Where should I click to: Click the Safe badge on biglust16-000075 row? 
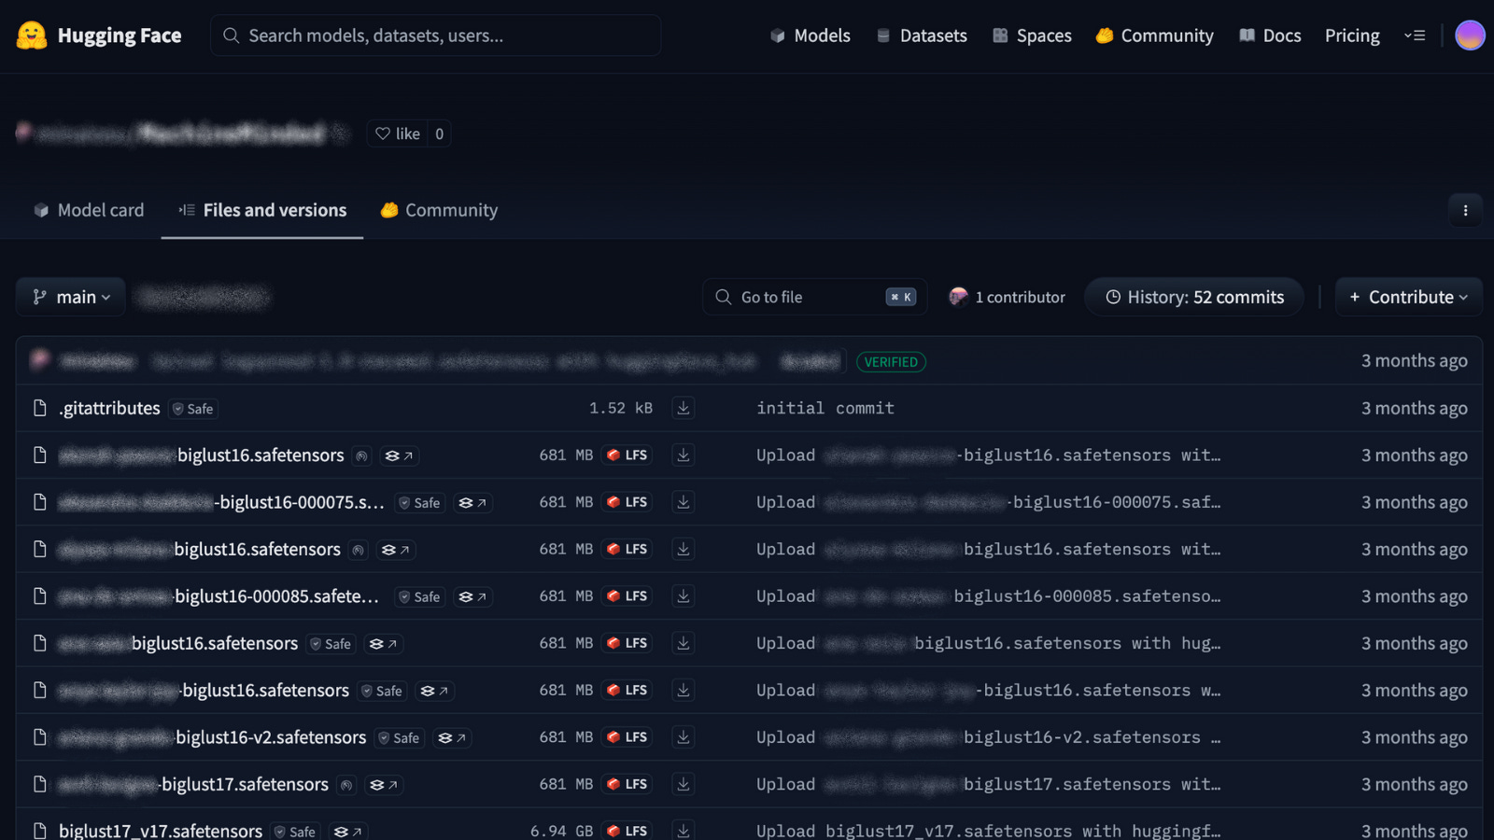pyautogui.click(x=419, y=503)
